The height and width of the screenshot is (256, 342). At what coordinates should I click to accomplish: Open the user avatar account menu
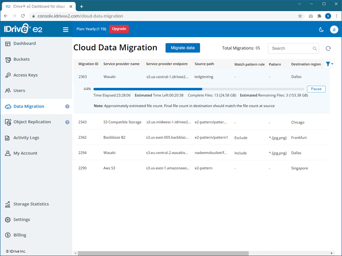pos(334,29)
